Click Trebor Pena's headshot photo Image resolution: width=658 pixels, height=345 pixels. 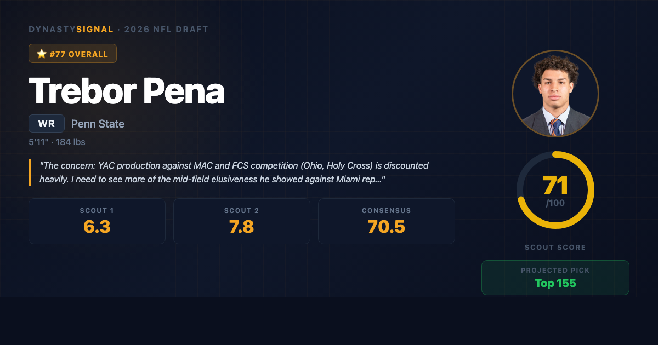coord(555,94)
